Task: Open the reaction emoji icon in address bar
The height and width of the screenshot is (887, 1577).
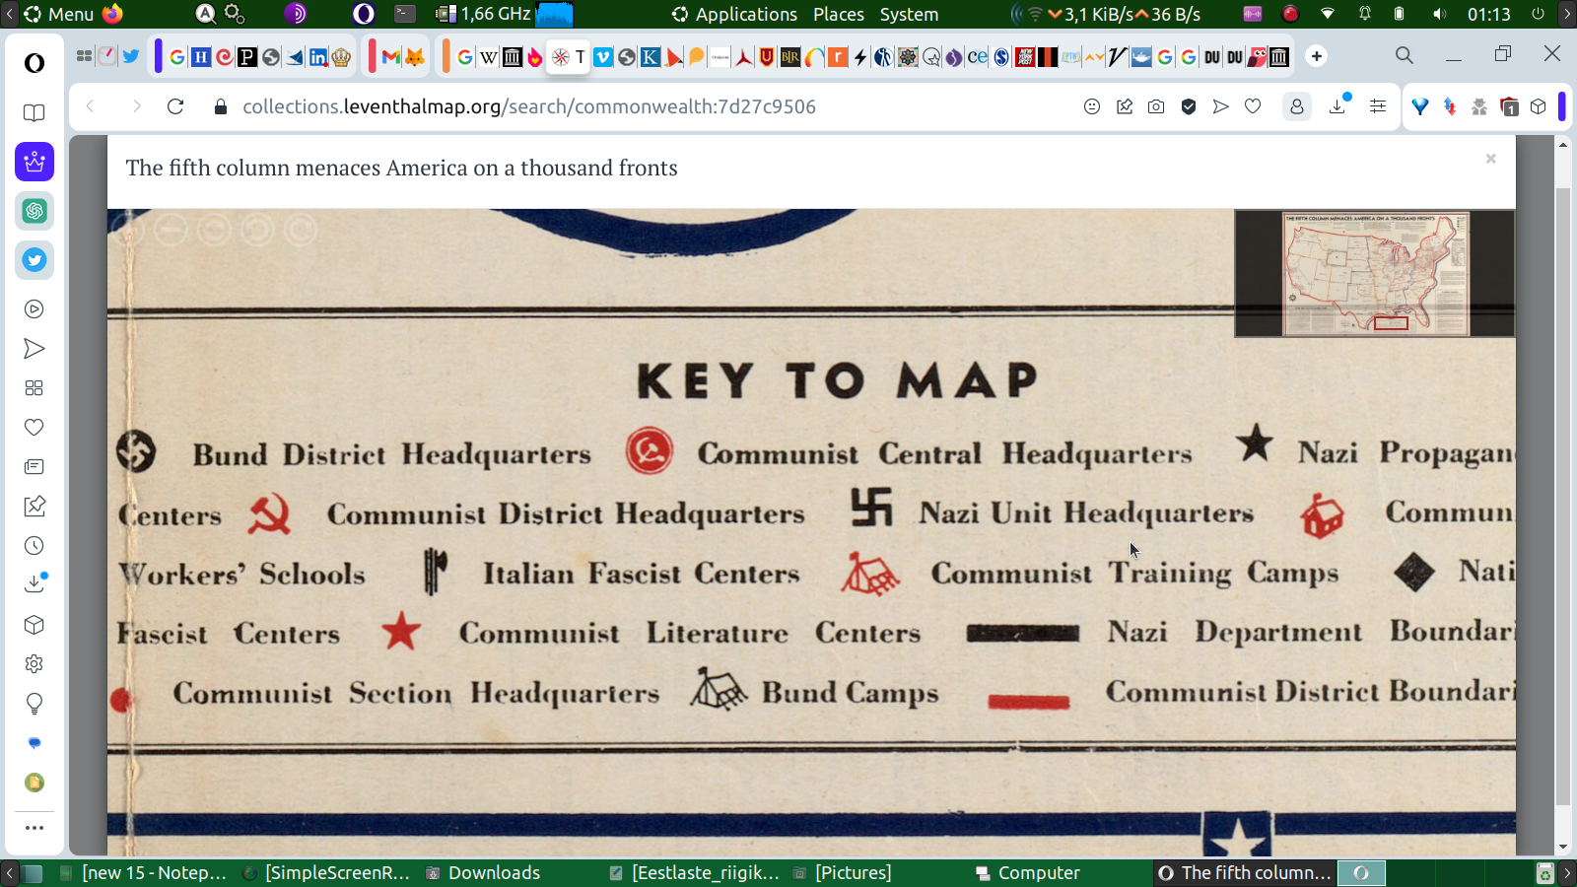Action: (x=1092, y=106)
